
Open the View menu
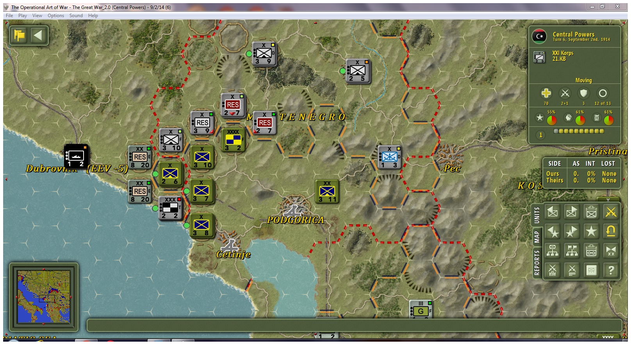tap(37, 16)
